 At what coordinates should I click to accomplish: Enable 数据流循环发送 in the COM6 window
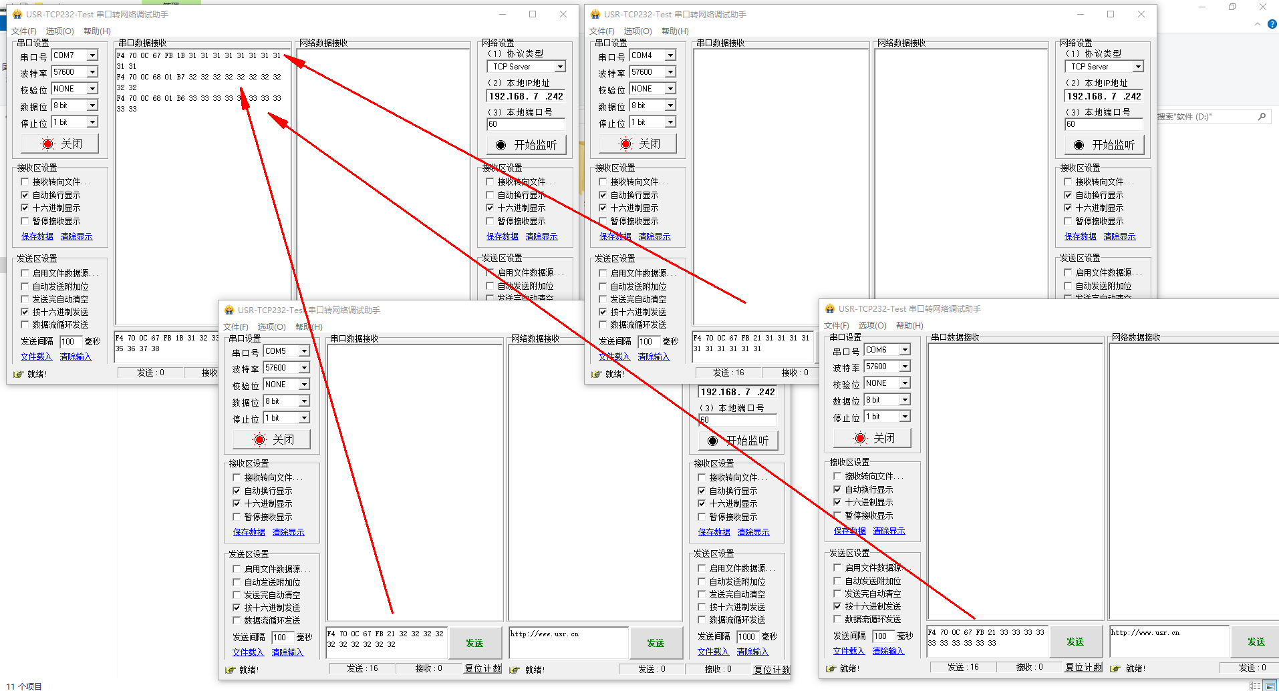tap(837, 619)
